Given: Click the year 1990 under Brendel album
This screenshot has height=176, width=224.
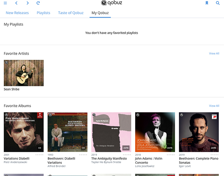Looking at the screenshot, I should coord(50,155).
